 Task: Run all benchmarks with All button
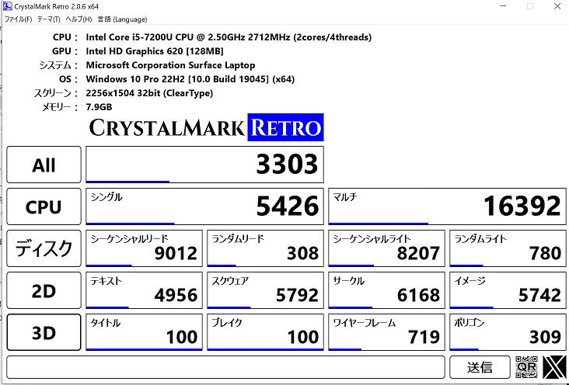44,165
